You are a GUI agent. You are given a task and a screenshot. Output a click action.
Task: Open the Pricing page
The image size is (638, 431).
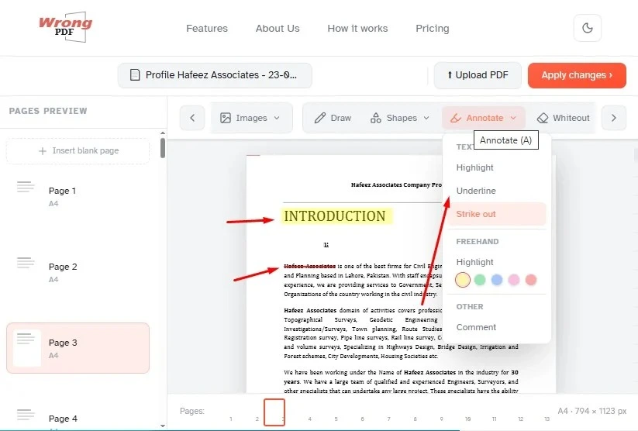click(x=432, y=29)
